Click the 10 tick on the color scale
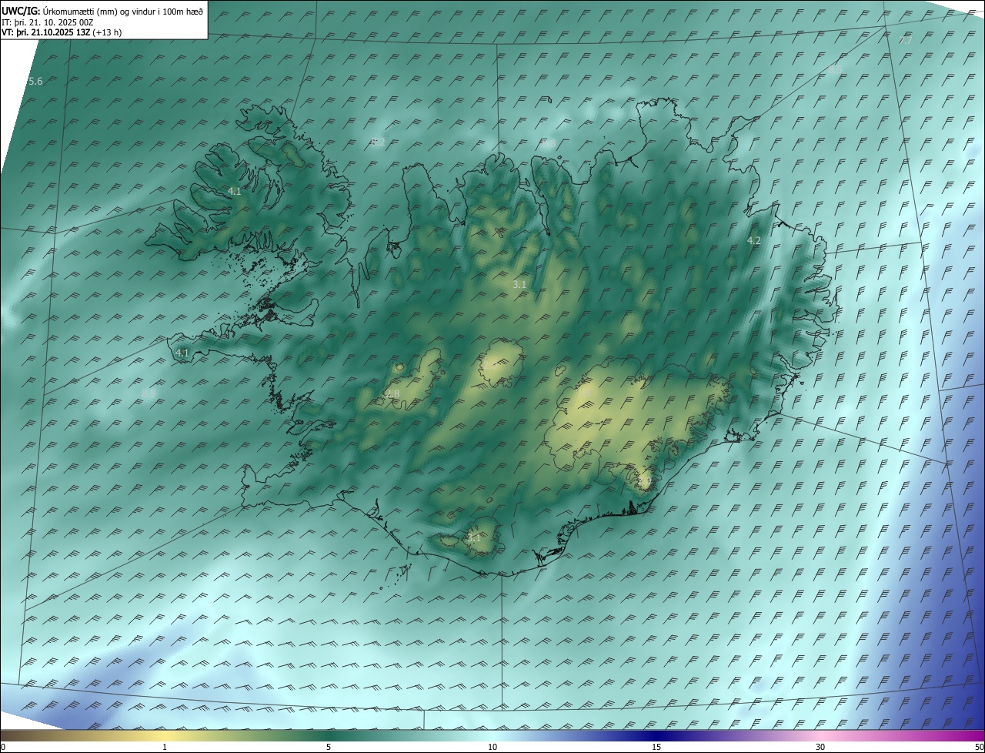This screenshot has width=985, height=753. click(492, 747)
